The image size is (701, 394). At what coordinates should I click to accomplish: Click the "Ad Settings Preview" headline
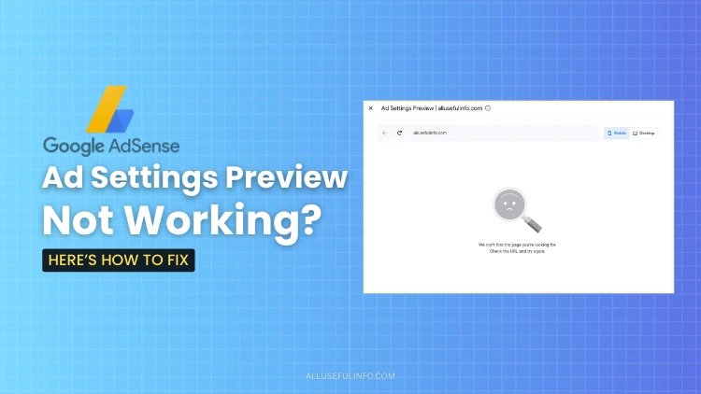pos(194,177)
